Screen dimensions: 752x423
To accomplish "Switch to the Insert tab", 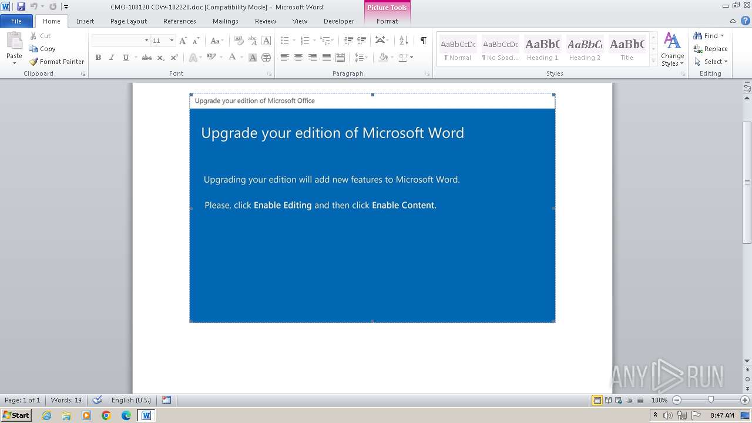I will [85, 21].
